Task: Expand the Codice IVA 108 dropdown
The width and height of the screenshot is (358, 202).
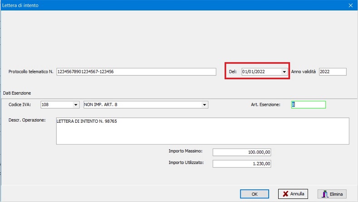Action: [76, 105]
